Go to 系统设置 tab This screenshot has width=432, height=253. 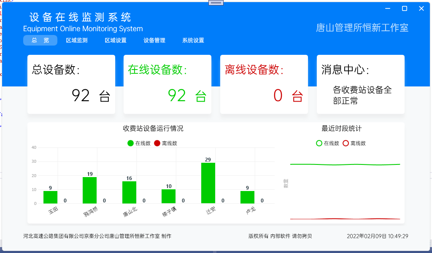193,40
